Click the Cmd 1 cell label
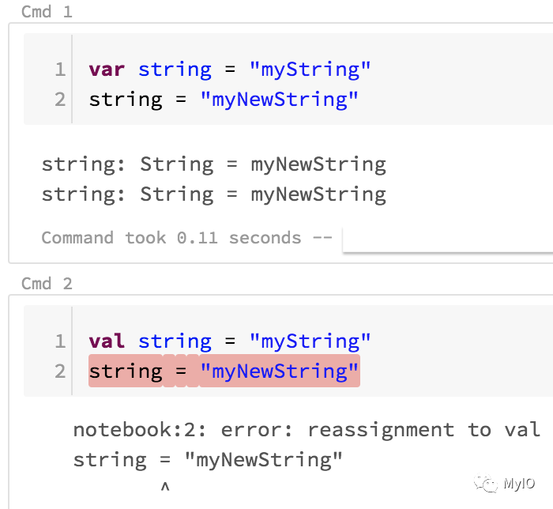The height and width of the screenshot is (509, 553). click(x=47, y=12)
